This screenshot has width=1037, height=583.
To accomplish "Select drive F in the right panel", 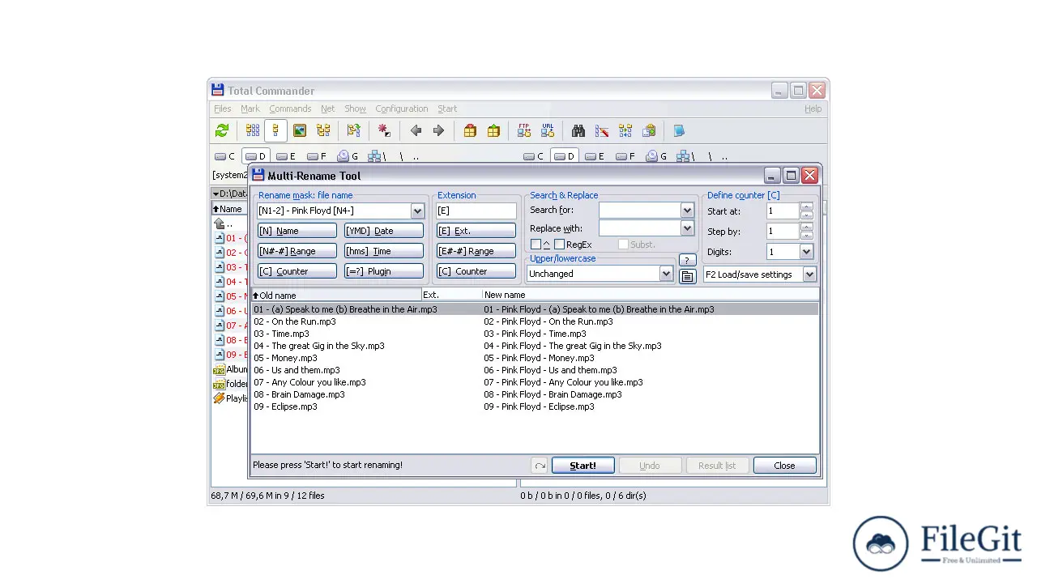I will click(x=625, y=156).
